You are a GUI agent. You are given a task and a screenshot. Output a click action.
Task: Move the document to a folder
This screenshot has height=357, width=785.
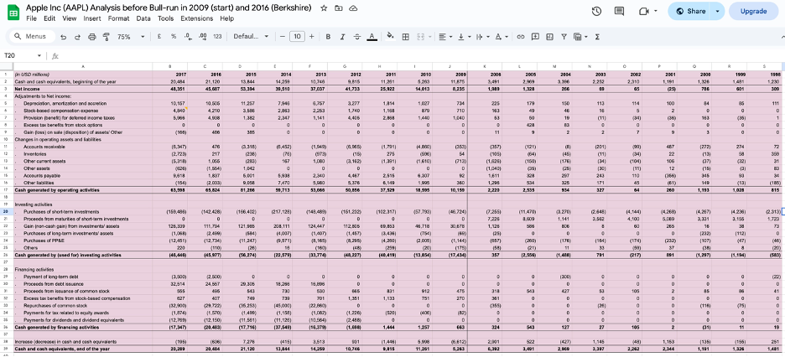(339, 8)
